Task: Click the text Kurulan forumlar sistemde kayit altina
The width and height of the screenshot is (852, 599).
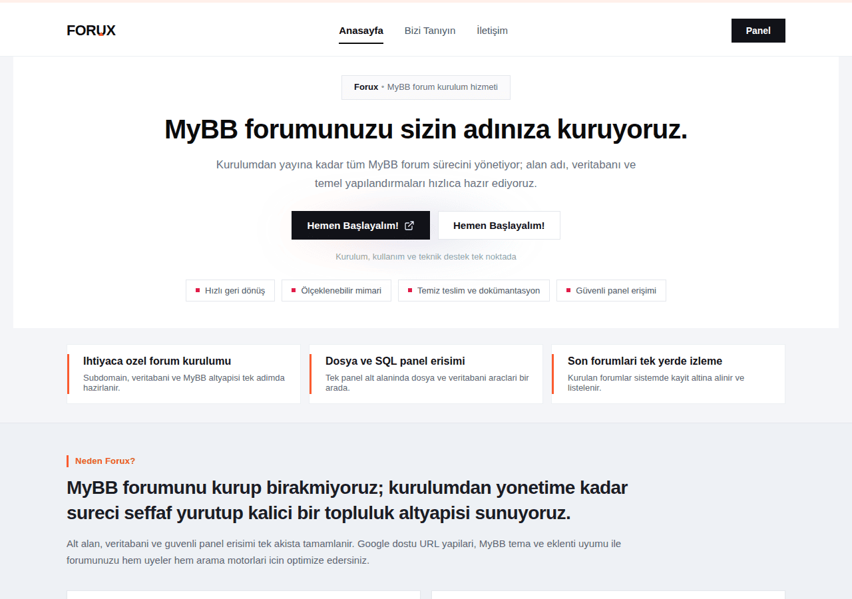Action: point(656,383)
